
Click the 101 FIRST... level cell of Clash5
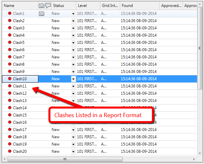[x=87, y=43]
